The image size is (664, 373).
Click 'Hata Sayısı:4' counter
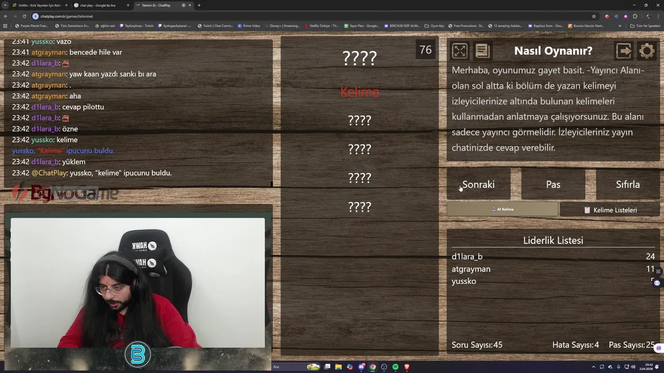[x=575, y=345]
